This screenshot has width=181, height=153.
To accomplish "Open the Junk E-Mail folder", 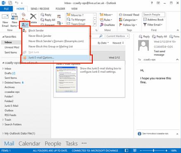I will tap(12, 106).
